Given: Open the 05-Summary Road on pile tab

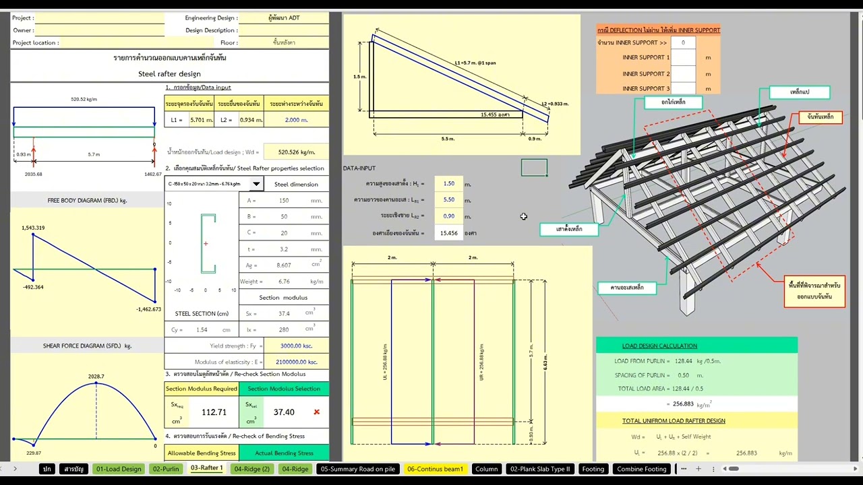Looking at the screenshot, I should [x=358, y=469].
